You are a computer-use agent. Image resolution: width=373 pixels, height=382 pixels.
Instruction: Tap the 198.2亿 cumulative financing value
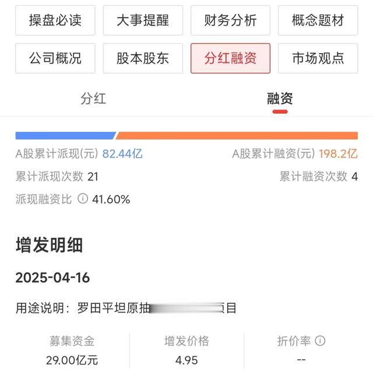coord(338,154)
